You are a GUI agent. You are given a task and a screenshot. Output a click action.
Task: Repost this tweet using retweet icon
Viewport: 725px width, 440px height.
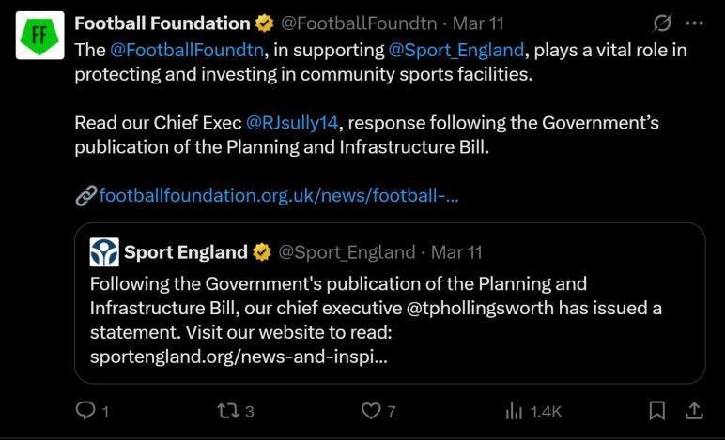[229, 410]
